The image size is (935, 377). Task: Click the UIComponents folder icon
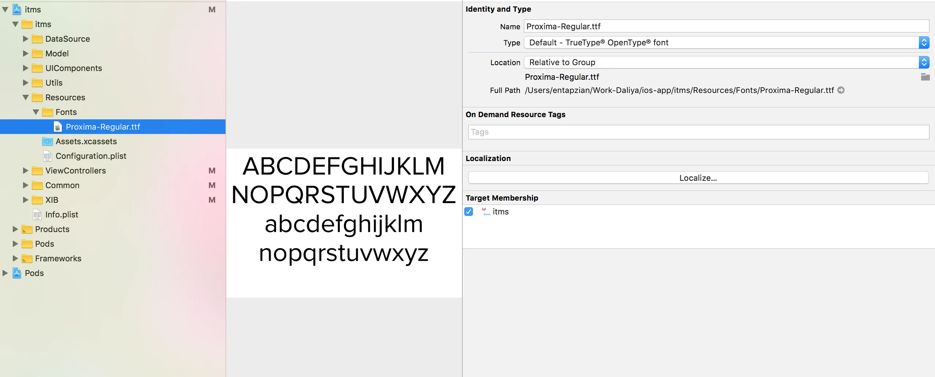pos(37,68)
